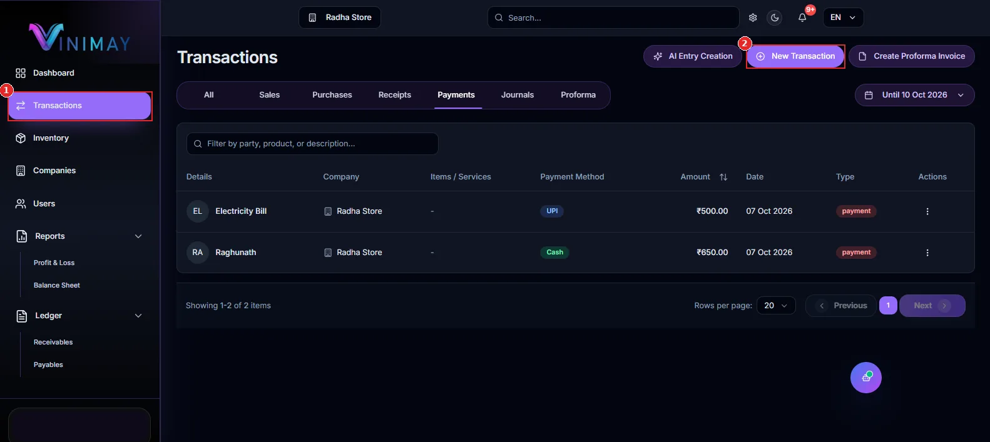Change rows per page from 20
The height and width of the screenshot is (442, 990).
coord(776,306)
